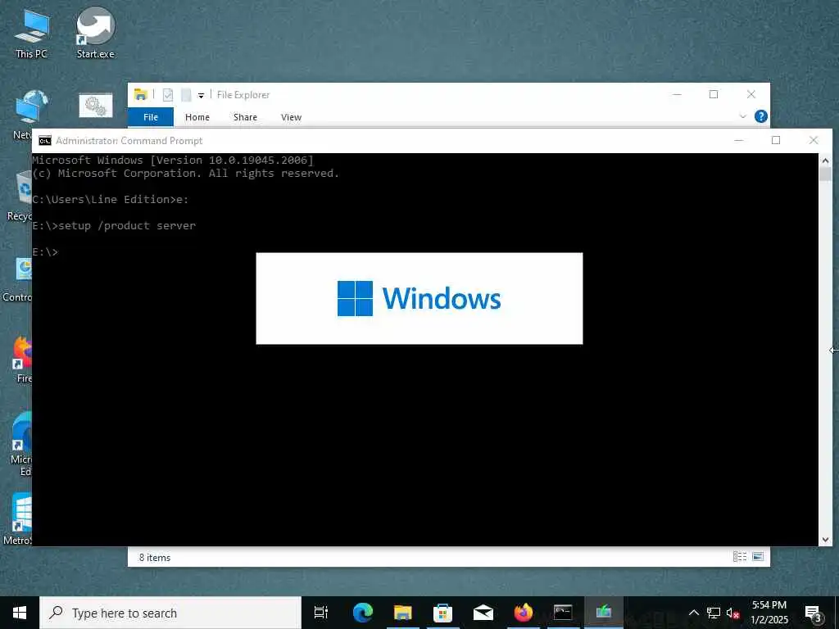Click the Command Prompt scrollbar down arrow

tap(825, 540)
